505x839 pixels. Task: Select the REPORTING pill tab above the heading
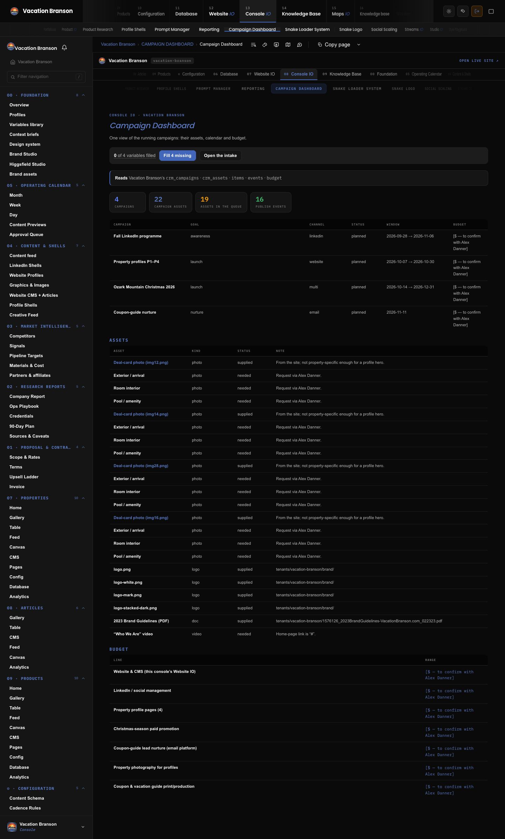[253, 89]
